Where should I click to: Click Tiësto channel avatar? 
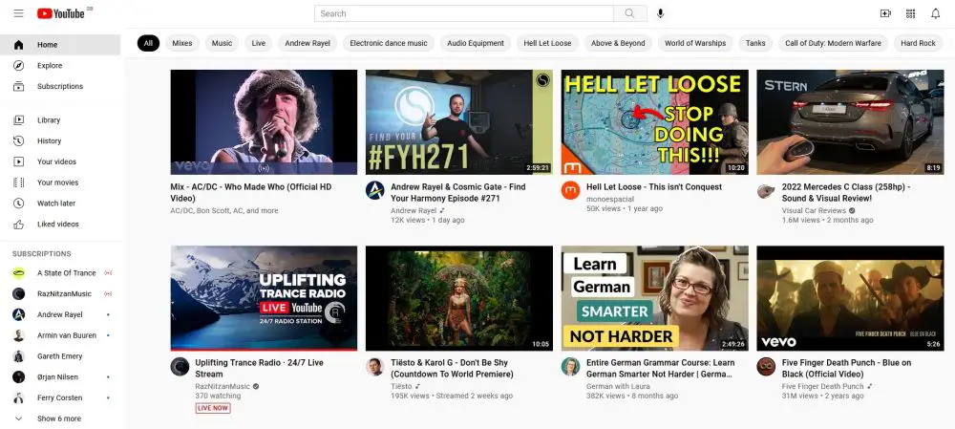click(x=374, y=366)
